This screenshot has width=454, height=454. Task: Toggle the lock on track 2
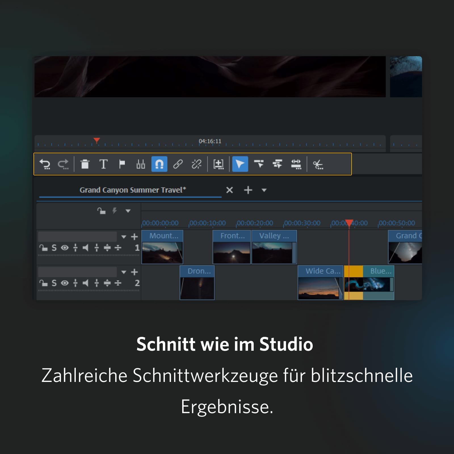pos(43,283)
